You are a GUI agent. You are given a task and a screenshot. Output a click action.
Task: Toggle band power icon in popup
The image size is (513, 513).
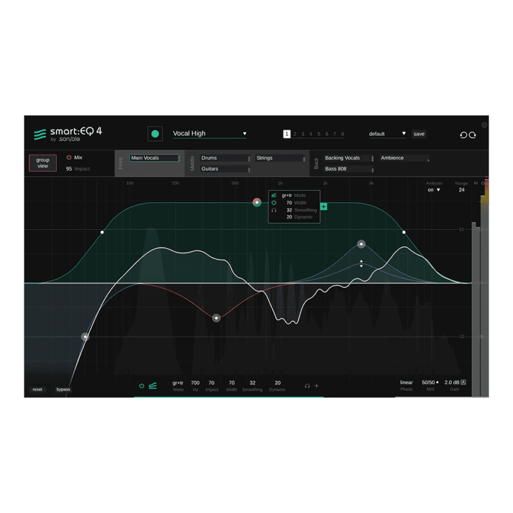[x=274, y=203]
